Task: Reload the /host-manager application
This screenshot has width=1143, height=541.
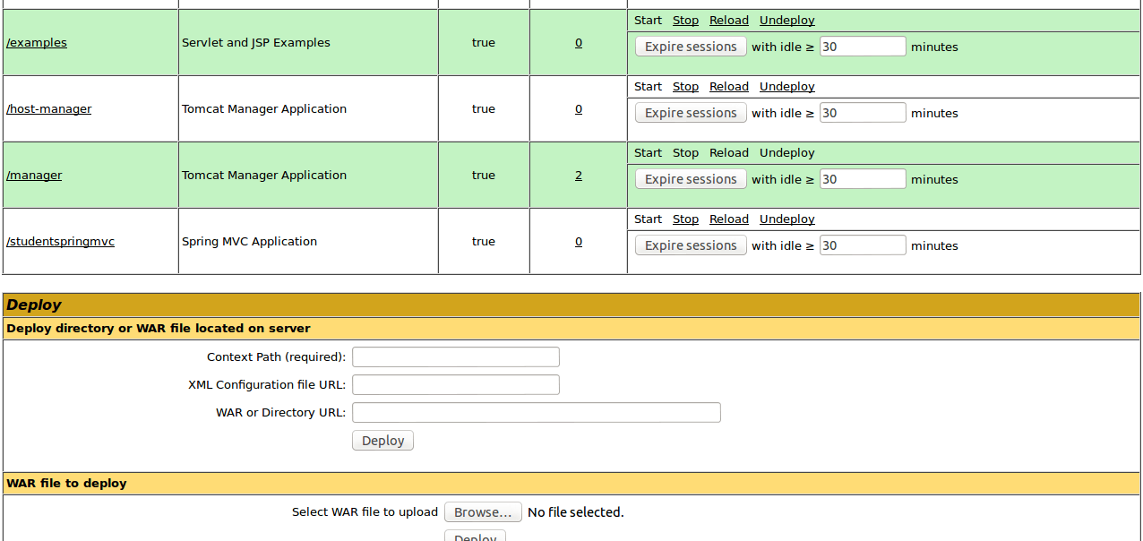Action: tap(728, 87)
